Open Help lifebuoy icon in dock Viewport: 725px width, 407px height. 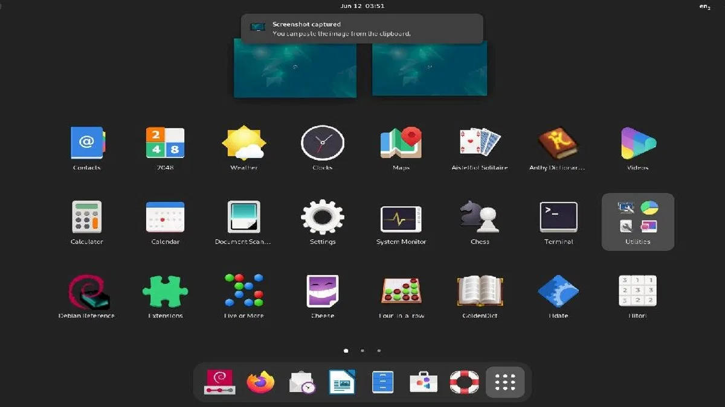(x=464, y=382)
